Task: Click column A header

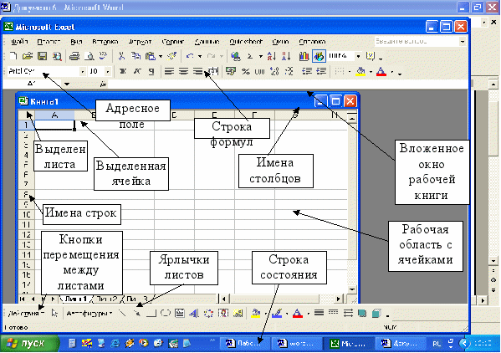Action: click(x=54, y=115)
